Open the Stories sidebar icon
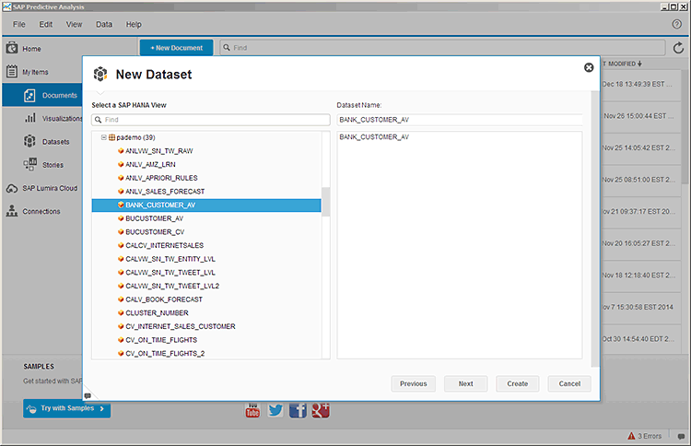Screen dimensions: 691x446 click(x=30, y=164)
